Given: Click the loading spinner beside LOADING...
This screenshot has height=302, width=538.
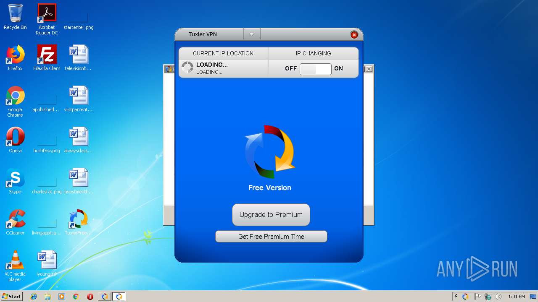Looking at the screenshot, I should click(x=187, y=68).
